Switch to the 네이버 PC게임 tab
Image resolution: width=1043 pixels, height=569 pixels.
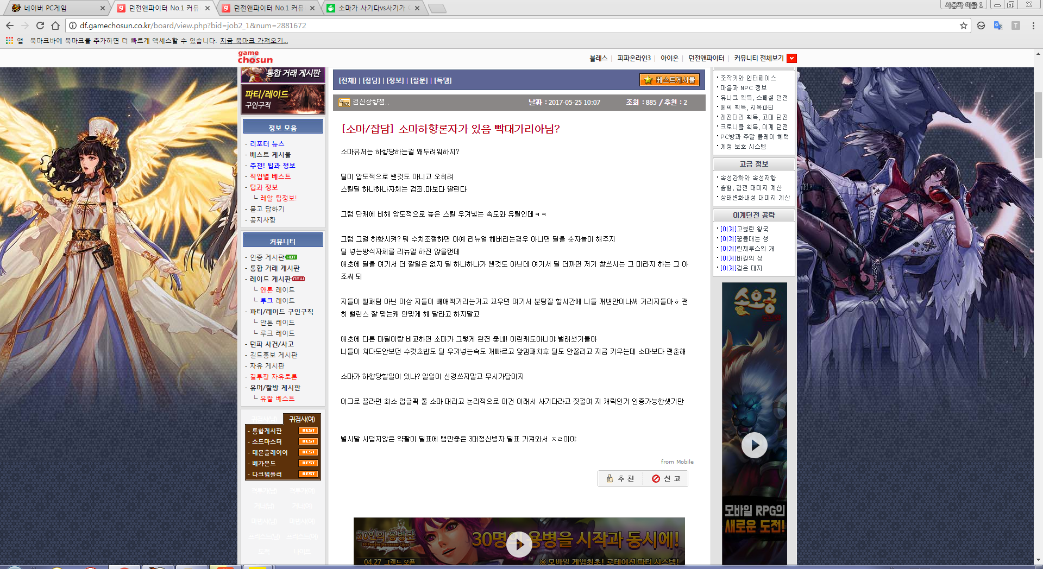pyautogui.click(x=54, y=8)
